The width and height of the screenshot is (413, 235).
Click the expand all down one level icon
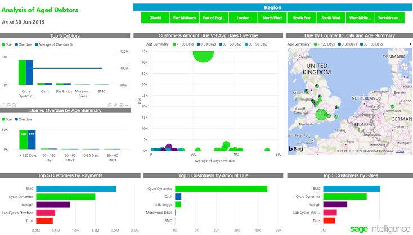point(14,105)
